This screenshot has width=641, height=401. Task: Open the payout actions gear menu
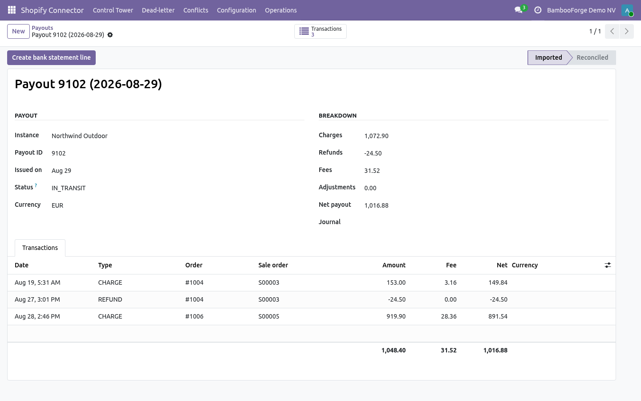pos(110,35)
